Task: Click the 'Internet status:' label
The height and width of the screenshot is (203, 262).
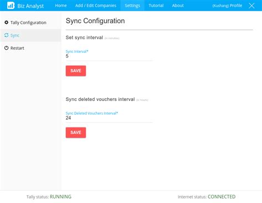Action: pos(192,197)
